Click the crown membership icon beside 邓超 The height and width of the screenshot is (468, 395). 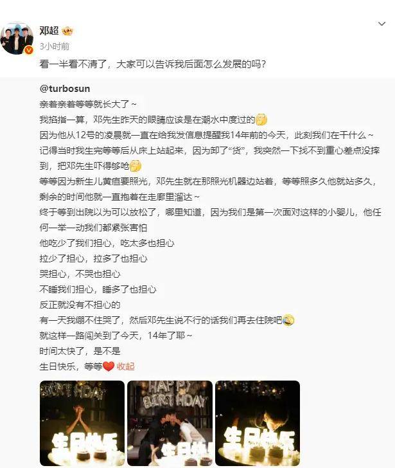(67, 31)
